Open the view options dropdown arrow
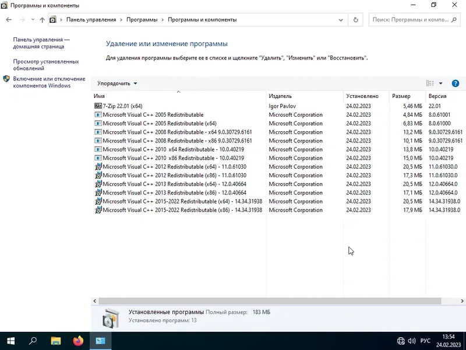The width and height of the screenshot is (466, 350). [x=441, y=83]
